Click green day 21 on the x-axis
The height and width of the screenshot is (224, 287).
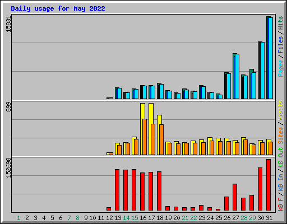tap(185, 218)
